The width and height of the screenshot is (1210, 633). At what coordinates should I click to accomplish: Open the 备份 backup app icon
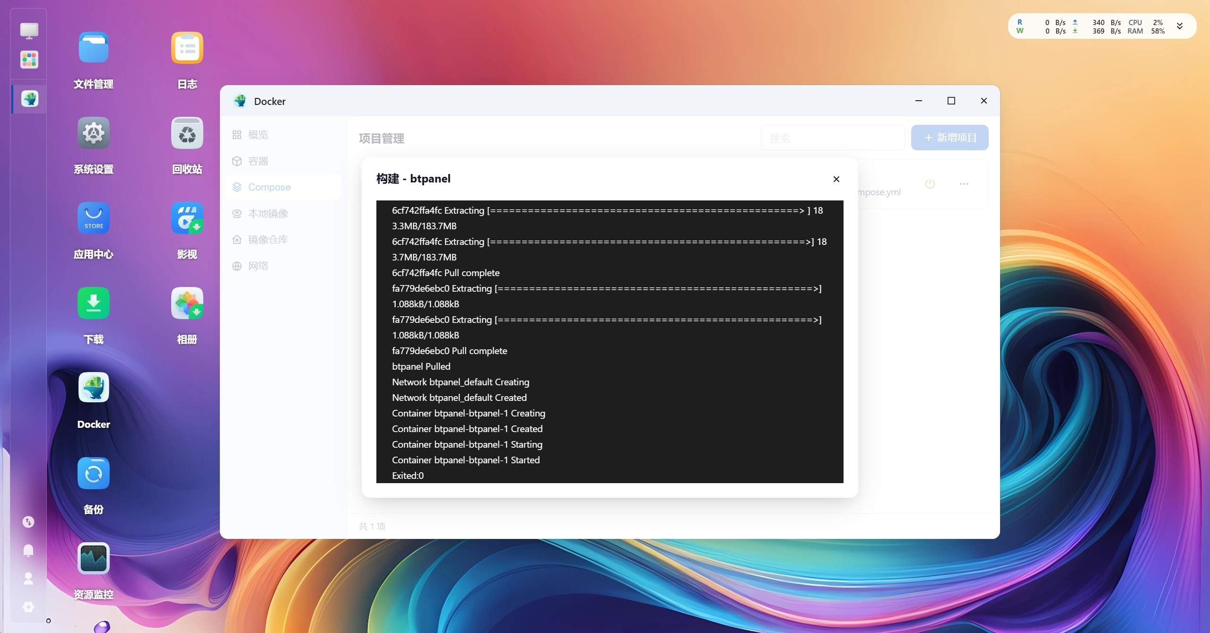(x=93, y=473)
